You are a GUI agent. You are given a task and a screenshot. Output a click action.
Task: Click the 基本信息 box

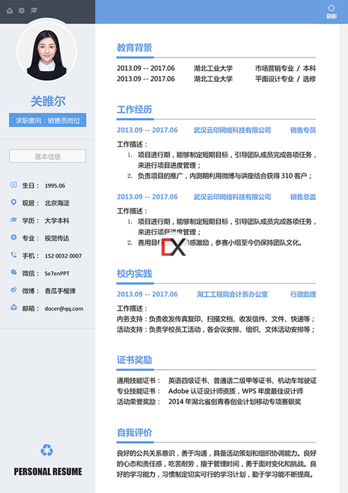click(x=47, y=156)
